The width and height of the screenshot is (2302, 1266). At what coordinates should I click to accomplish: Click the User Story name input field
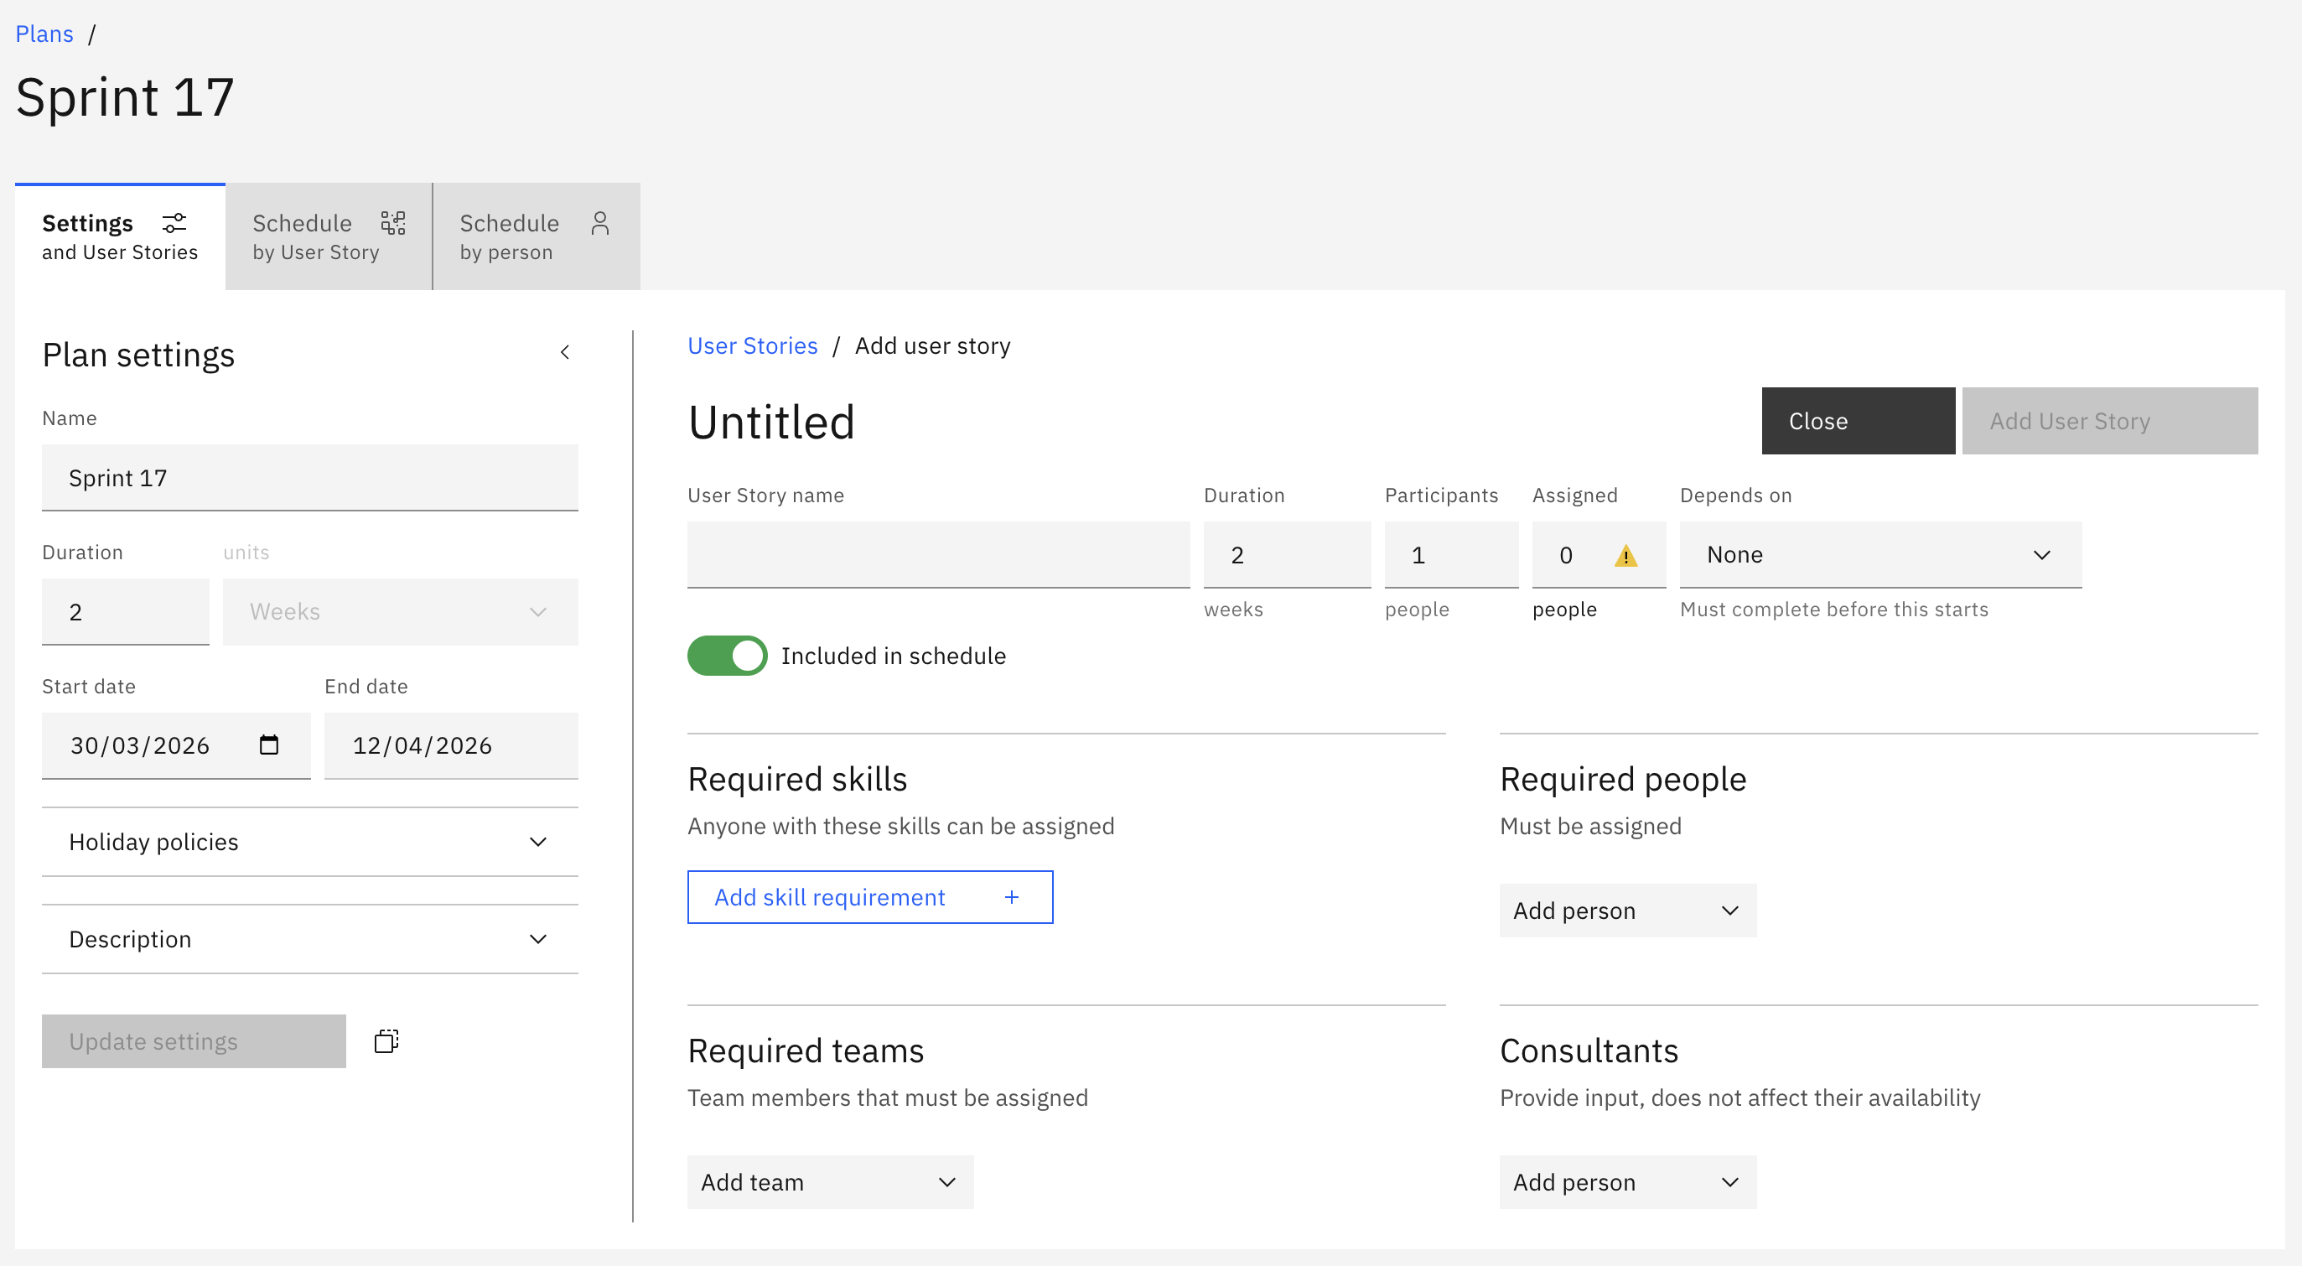[938, 555]
